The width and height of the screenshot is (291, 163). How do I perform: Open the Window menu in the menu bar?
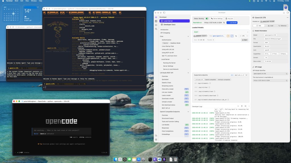pyautogui.click(x=34, y=1)
